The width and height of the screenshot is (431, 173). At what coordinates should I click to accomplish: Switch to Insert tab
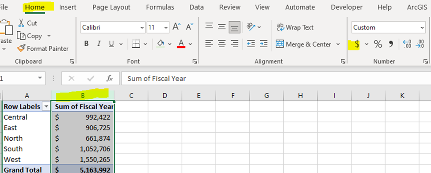click(68, 7)
